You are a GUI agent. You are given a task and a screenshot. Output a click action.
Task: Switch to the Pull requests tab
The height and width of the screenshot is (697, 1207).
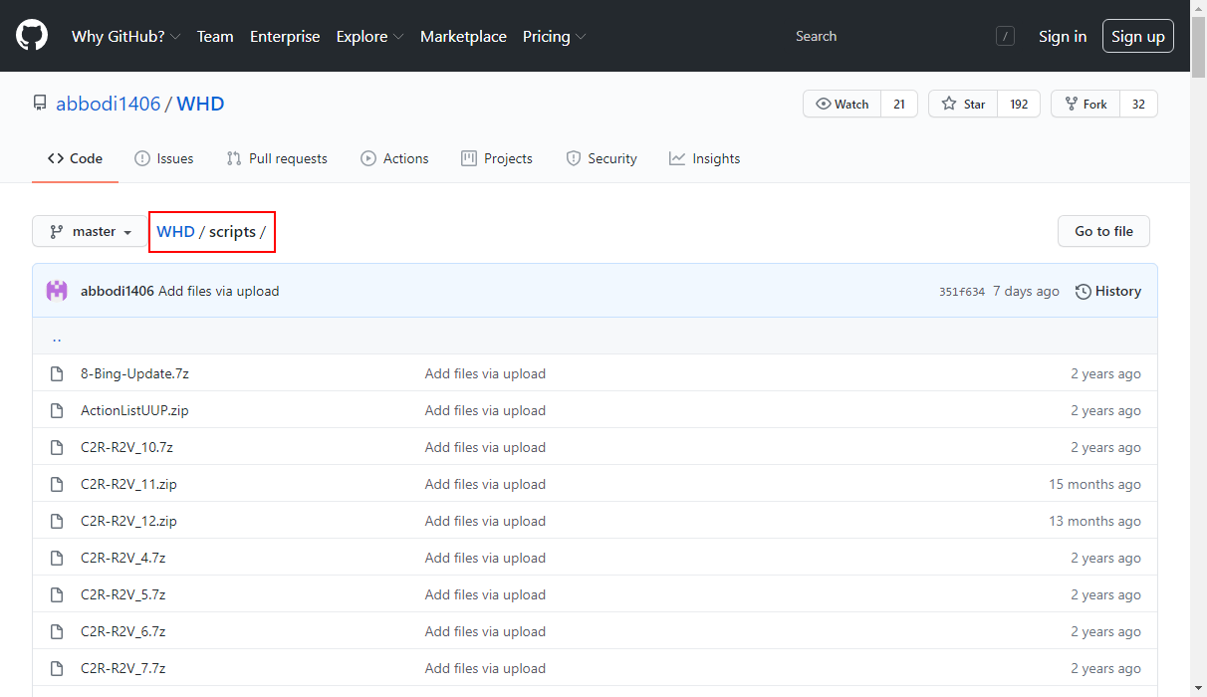(x=277, y=158)
